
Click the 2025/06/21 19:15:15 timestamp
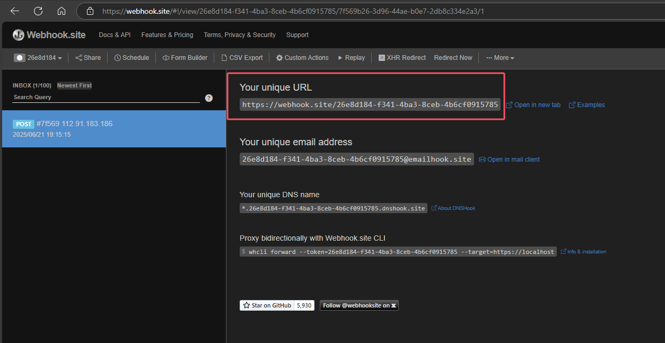[x=41, y=135]
